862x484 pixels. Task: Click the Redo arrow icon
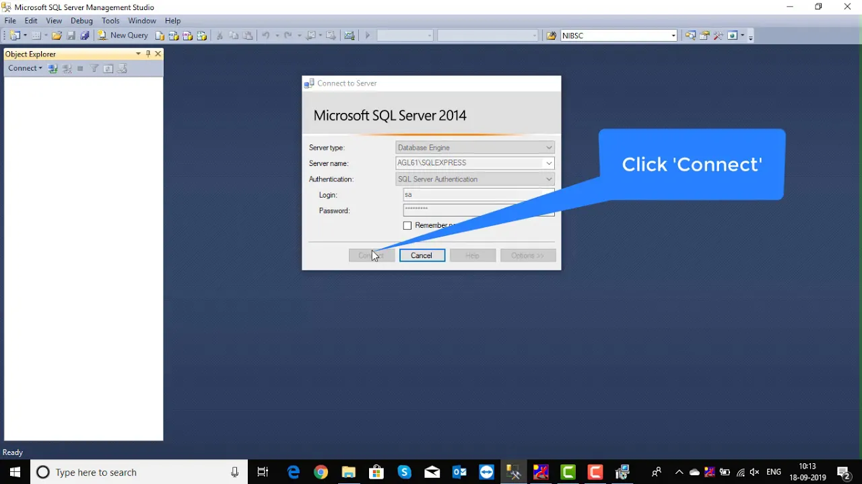pyautogui.click(x=288, y=36)
